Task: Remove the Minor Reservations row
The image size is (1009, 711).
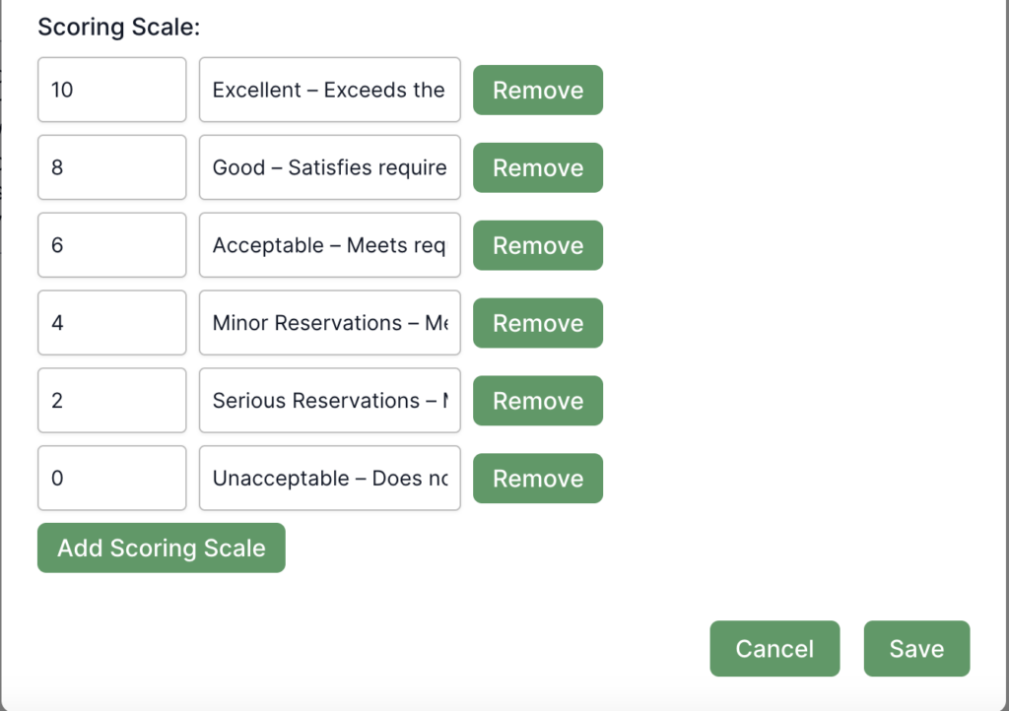Action: (537, 323)
